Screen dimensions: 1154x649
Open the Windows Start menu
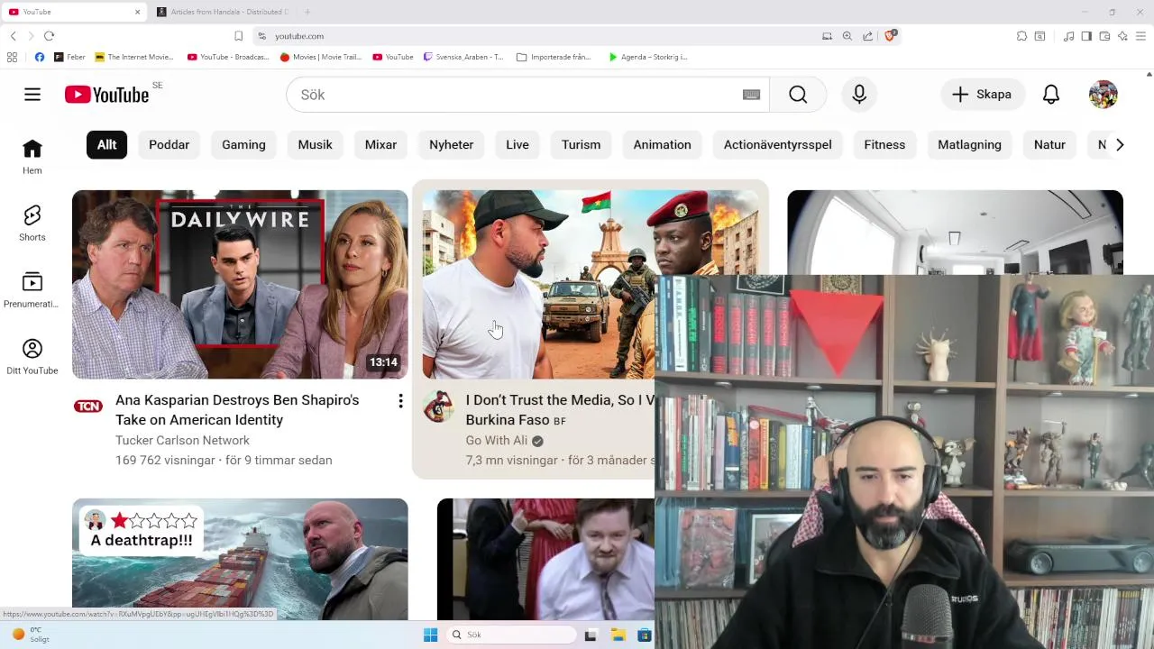[430, 635]
